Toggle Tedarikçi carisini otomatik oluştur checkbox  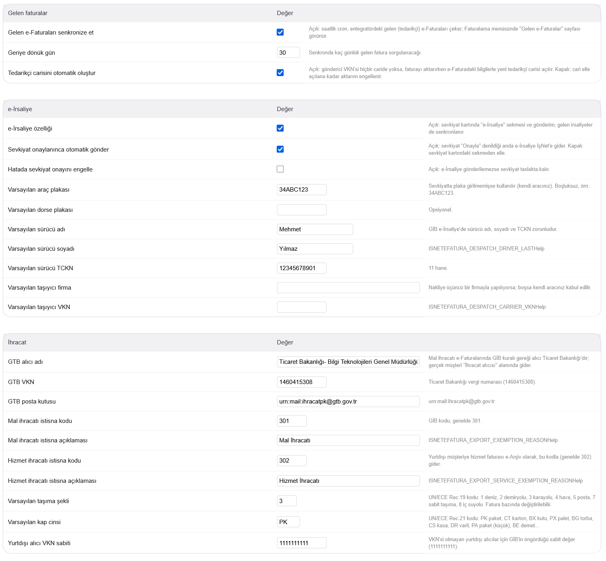coord(280,73)
